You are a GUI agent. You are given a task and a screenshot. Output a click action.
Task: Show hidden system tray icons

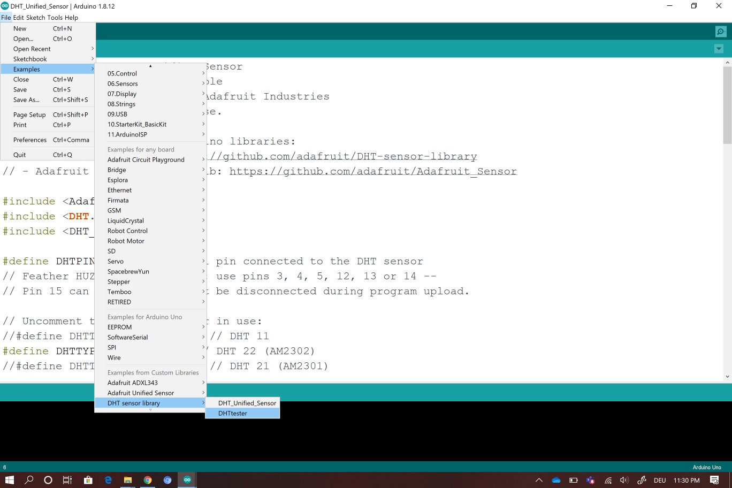tap(539, 480)
